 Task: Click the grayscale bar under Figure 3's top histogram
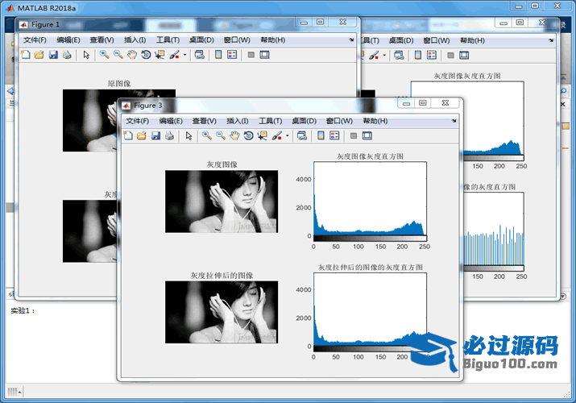click(x=370, y=239)
